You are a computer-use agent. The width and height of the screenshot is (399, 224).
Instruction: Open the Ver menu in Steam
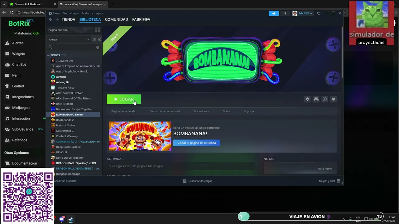pos(65,13)
